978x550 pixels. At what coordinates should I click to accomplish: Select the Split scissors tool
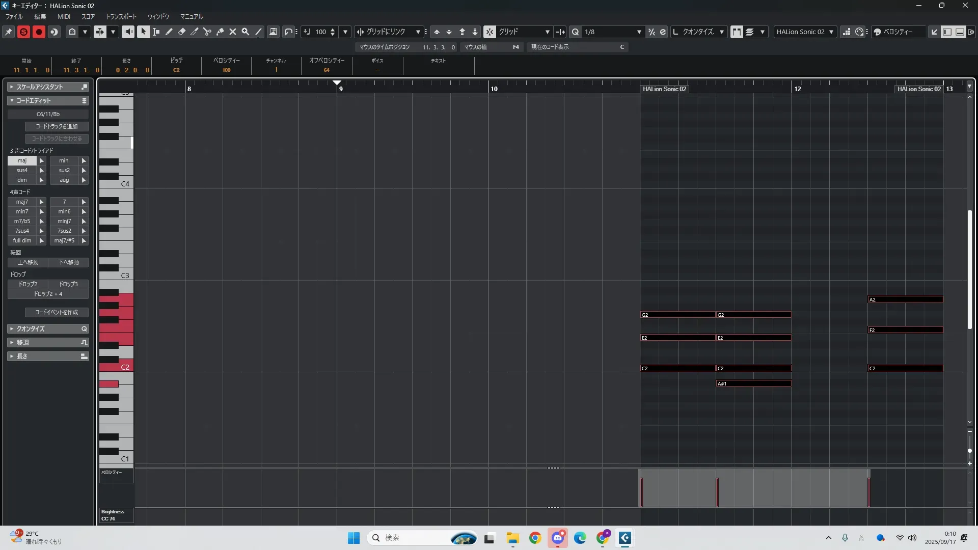point(207,32)
